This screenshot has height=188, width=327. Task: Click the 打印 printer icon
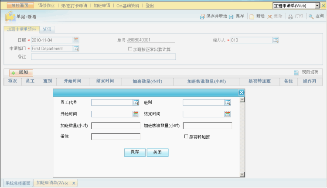(290, 17)
